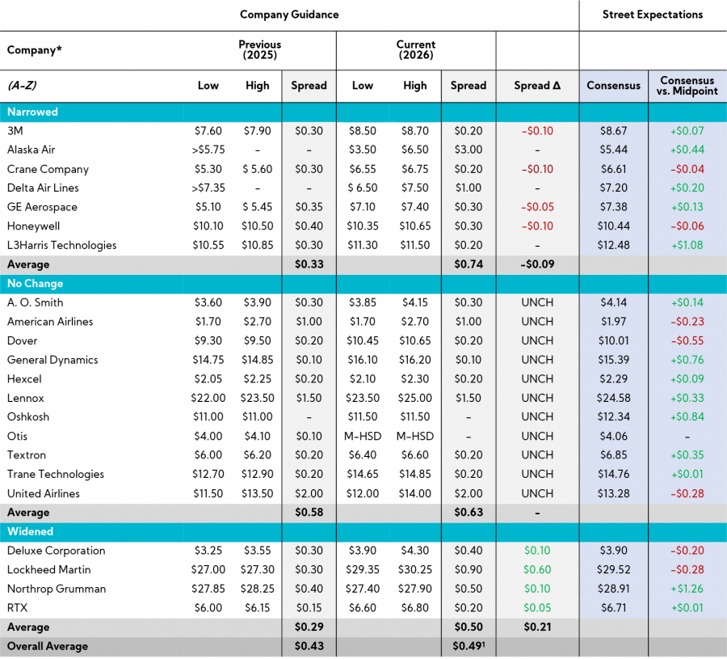Image resolution: width=727 pixels, height=659 pixels.
Task: Click 'Current (2026)' column group header
Action: pos(416,49)
